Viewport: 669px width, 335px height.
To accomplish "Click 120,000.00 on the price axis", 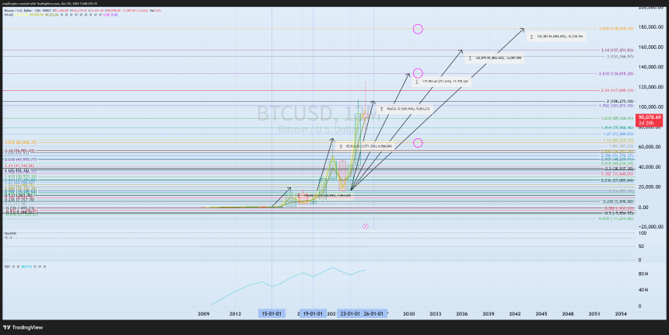I will tap(650, 87).
